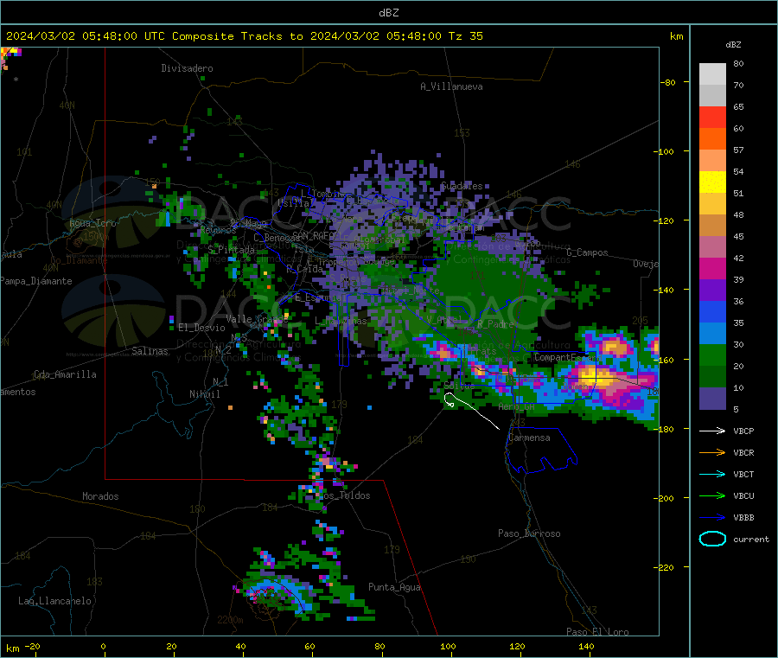
Task: Click the L_Malvinas label
Action: 341,321
